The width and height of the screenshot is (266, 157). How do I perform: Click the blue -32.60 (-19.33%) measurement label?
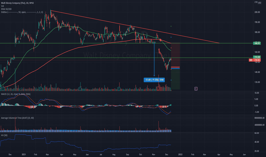154,80
